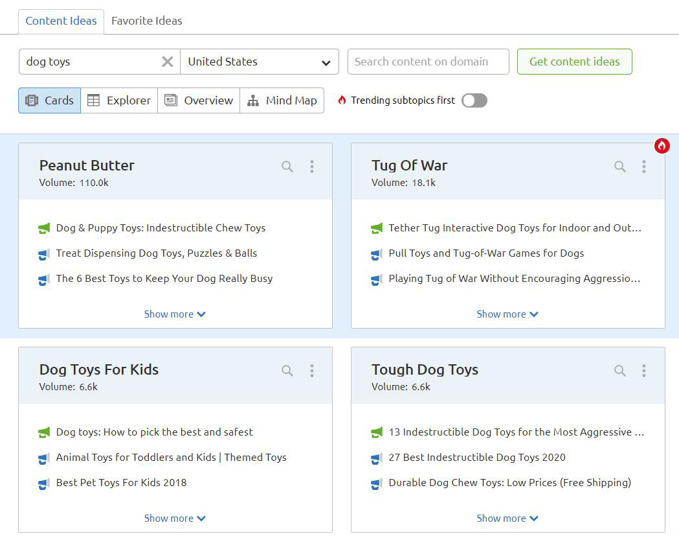
Task: Open the United States country dropdown
Action: [259, 62]
